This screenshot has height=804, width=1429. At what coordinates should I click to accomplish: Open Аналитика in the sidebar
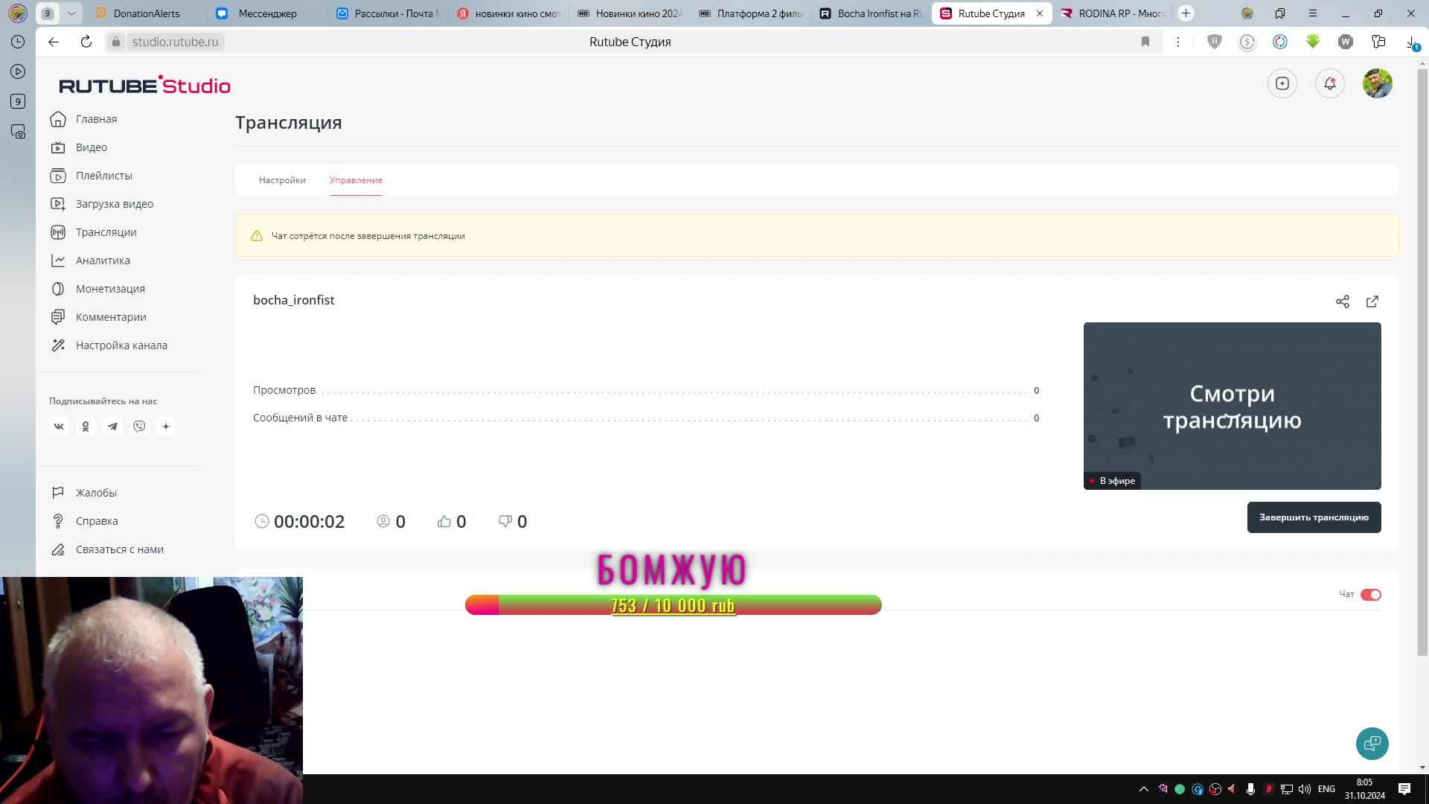[x=103, y=261]
